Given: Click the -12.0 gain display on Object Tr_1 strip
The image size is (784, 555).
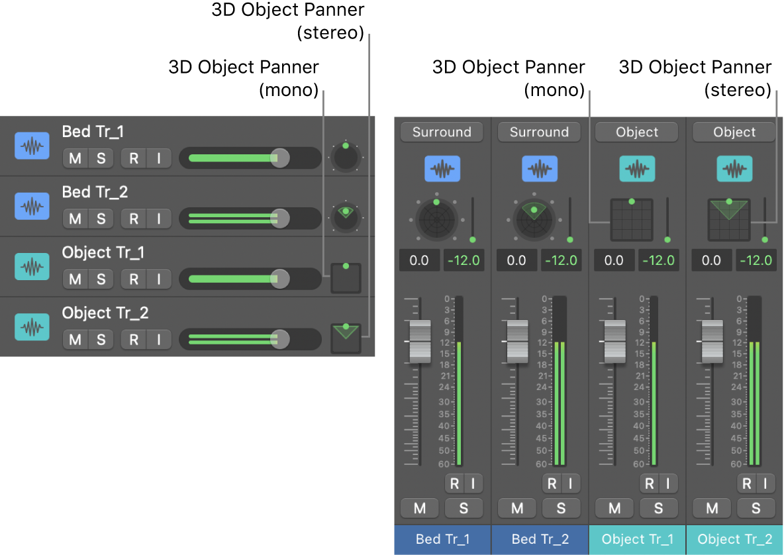Looking at the screenshot, I should click(x=658, y=260).
